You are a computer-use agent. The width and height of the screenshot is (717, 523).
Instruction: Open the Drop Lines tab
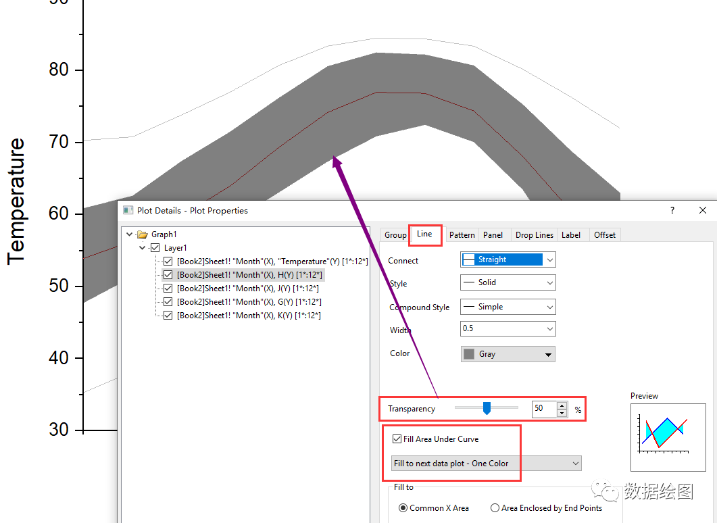click(534, 235)
